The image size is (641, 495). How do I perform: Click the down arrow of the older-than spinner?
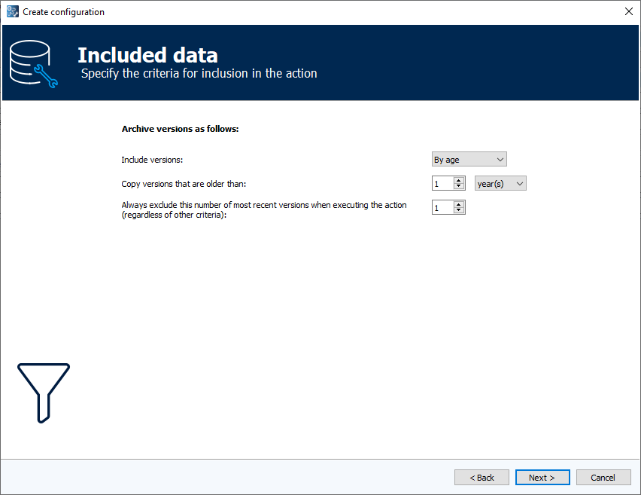point(460,186)
